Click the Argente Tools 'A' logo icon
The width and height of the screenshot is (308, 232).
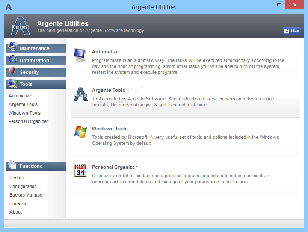(x=80, y=94)
